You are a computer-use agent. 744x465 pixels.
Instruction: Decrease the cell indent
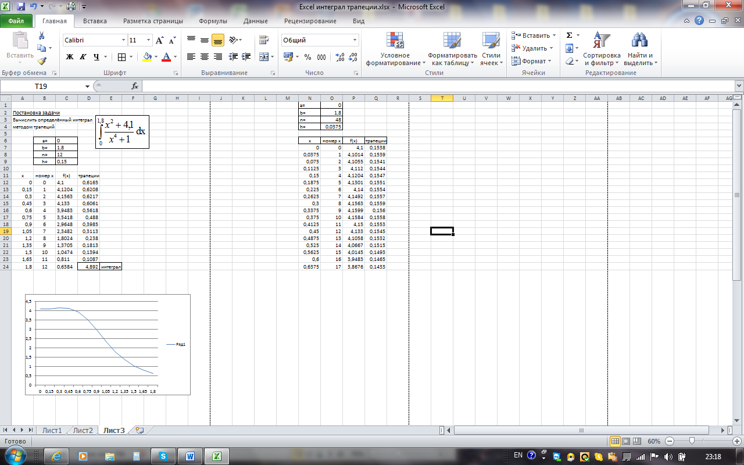[233, 57]
